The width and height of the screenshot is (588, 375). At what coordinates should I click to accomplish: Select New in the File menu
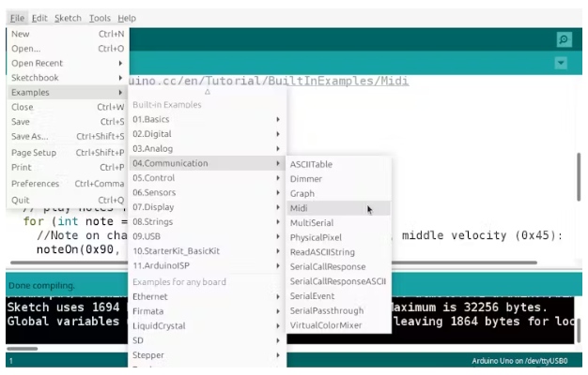point(21,34)
